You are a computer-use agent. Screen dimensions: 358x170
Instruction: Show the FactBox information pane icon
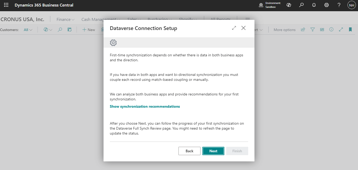click(x=331, y=30)
